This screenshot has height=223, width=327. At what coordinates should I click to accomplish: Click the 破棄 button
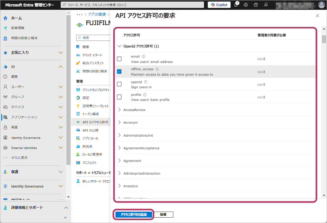pyautogui.click(x=163, y=214)
